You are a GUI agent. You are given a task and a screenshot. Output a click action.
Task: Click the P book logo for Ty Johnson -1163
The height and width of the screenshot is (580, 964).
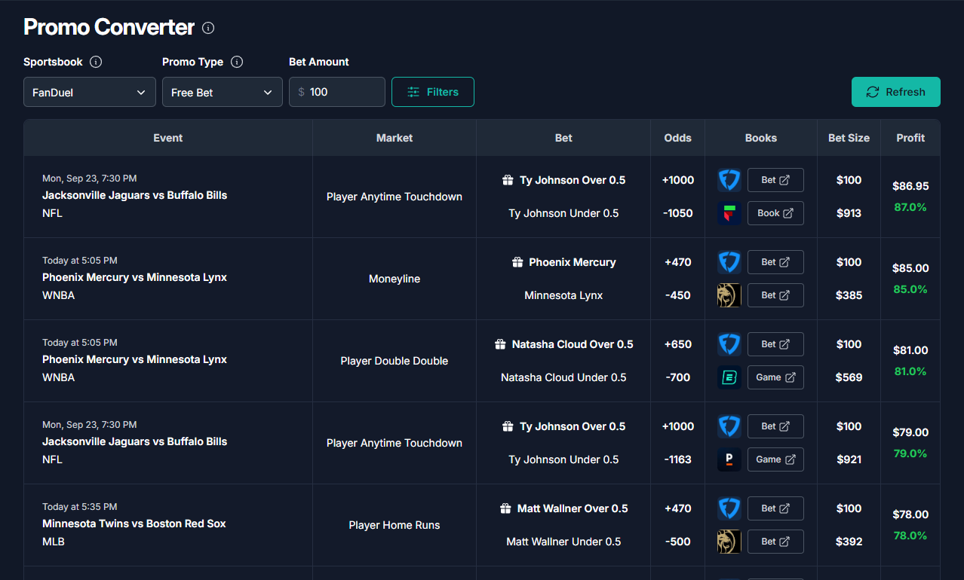tap(729, 459)
